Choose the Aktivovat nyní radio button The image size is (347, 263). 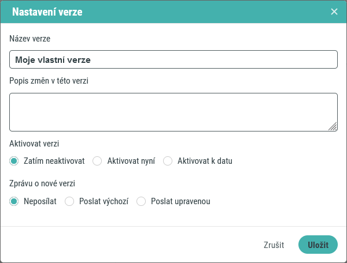[x=98, y=161]
